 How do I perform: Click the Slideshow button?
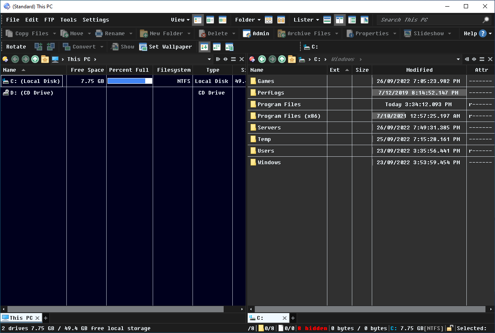coord(424,34)
